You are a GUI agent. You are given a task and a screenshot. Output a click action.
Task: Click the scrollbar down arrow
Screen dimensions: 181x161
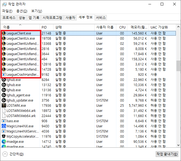[x=178, y=145]
